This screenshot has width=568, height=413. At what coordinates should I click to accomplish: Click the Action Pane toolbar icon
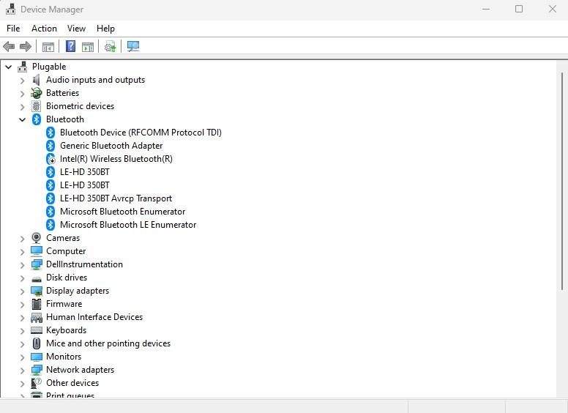pyautogui.click(x=88, y=47)
